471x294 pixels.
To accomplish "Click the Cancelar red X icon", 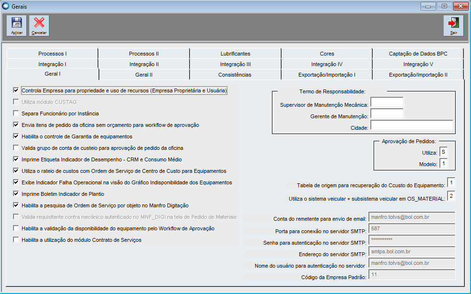I will (x=39, y=26).
